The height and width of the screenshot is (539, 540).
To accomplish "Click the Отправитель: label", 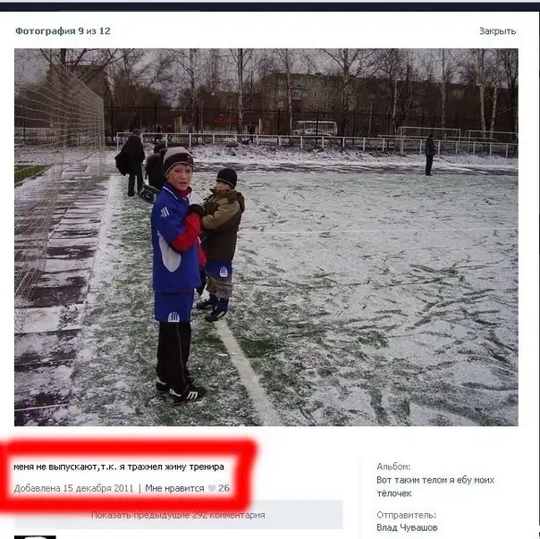I will pos(407,515).
